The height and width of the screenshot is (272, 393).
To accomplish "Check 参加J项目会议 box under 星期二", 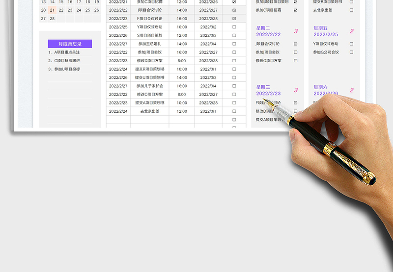I will [296, 52].
